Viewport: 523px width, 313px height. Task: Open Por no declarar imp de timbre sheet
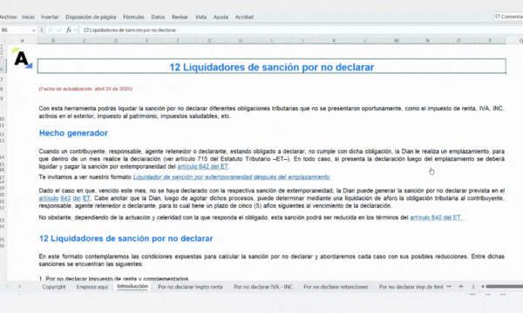(x=411, y=287)
